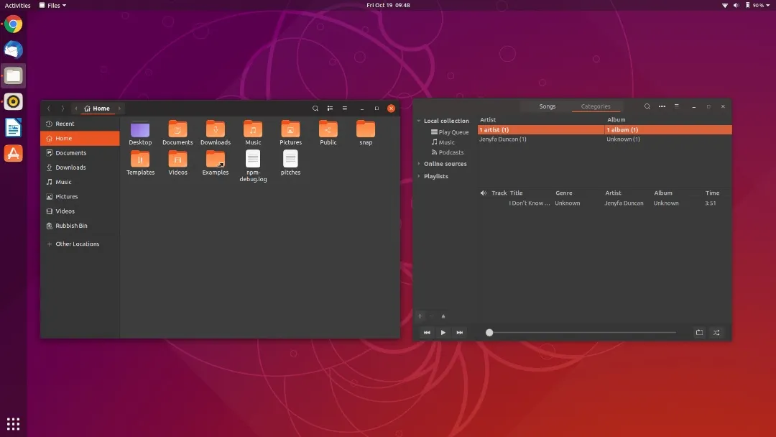
Task: Select Jenyfa Duncan in the Artist list
Action: pos(503,139)
